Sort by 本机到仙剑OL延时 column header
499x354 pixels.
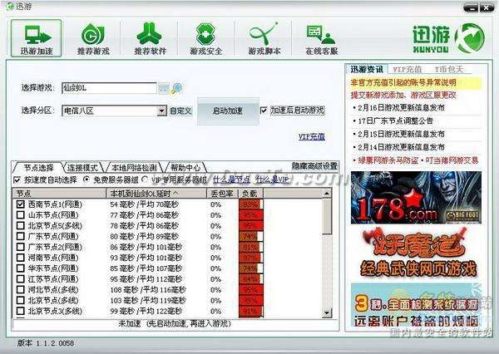click(x=156, y=194)
